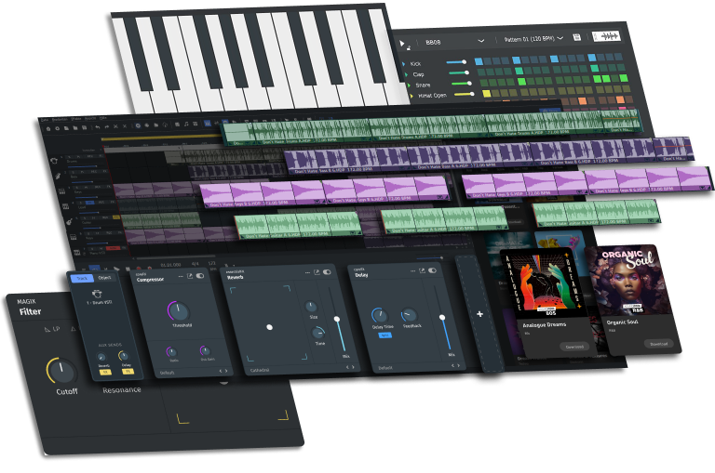
Task: Open the Reverb pop-out window icon
Action: (x=317, y=272)
